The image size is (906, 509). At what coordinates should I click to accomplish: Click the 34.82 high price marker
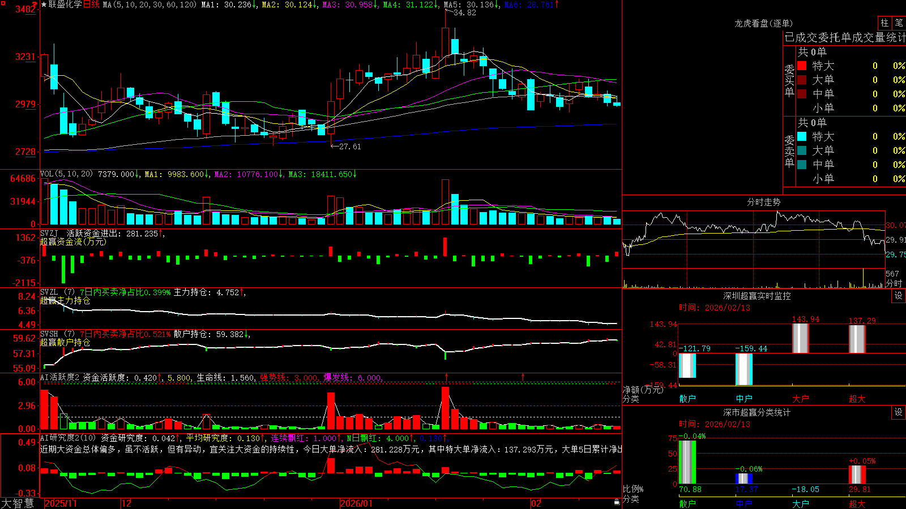point(465,12)
